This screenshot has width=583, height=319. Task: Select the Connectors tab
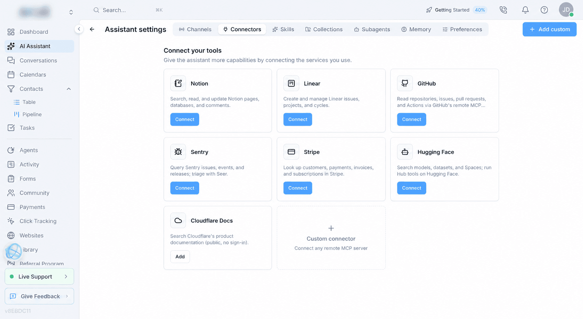(x=242, y=29)
